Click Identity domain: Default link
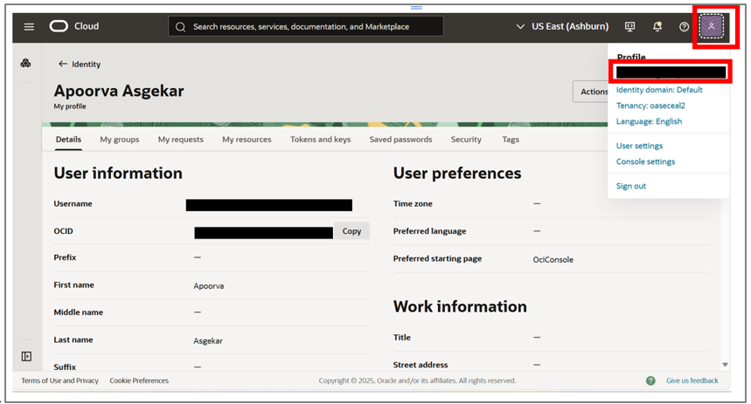Screen dimensions: 751x404 (659, 90)
